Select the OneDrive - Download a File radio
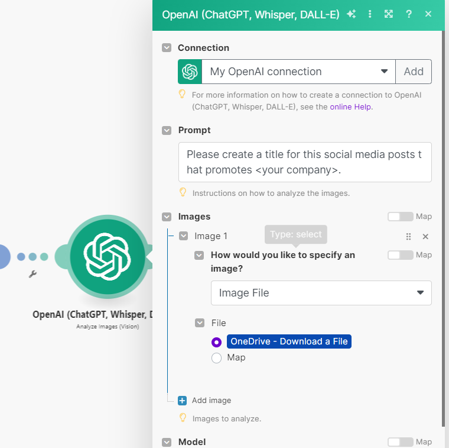449x448 pixels. click(x=216, y=342)
